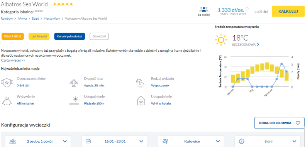Click the five-sun hotel rating
The height and width of the screenshot is (147, 305).
point(63,4)
